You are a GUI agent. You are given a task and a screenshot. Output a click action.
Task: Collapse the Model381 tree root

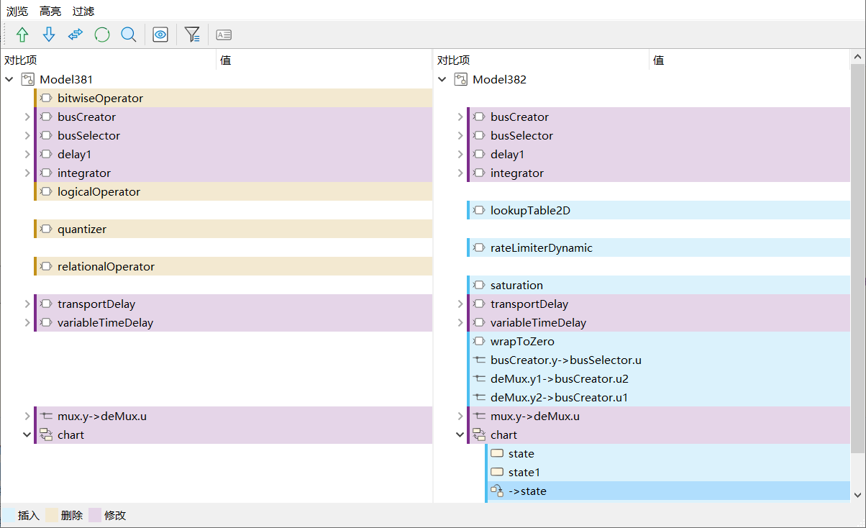pos(9,79)
